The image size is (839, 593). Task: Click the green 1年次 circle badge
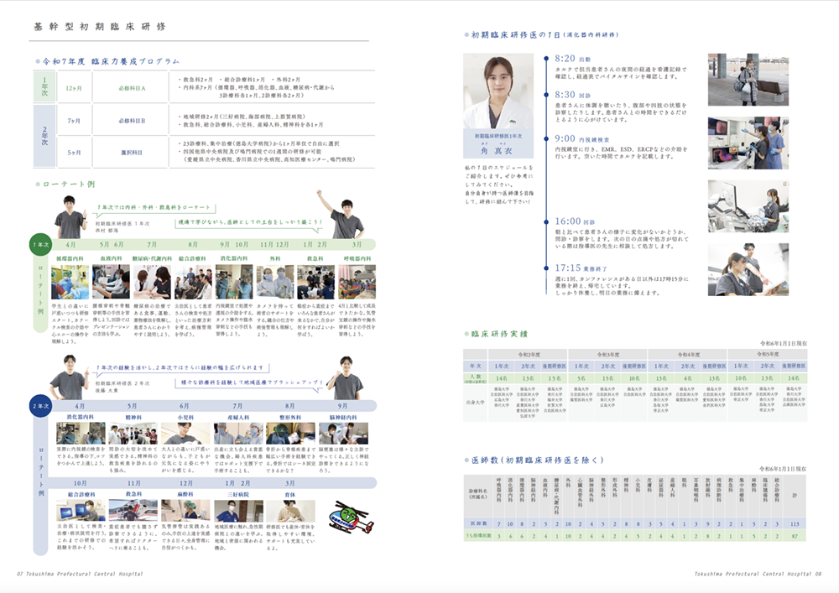(x=40, y=244)
